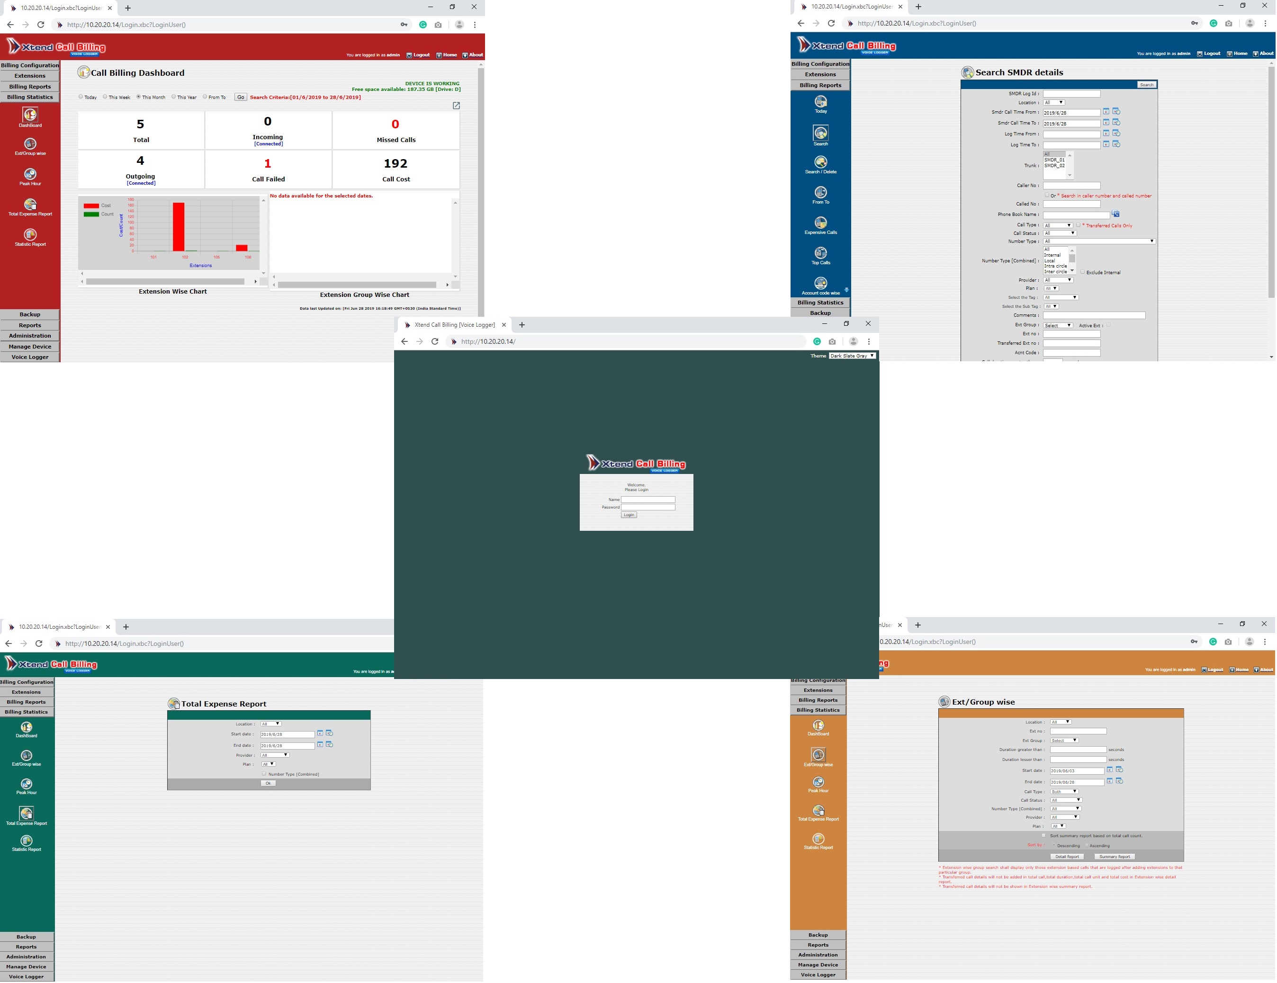Open the Theme dropdown on login page
Image resolution: width=1277 pixels, height=983 pixels.
(x=853, y=356)
